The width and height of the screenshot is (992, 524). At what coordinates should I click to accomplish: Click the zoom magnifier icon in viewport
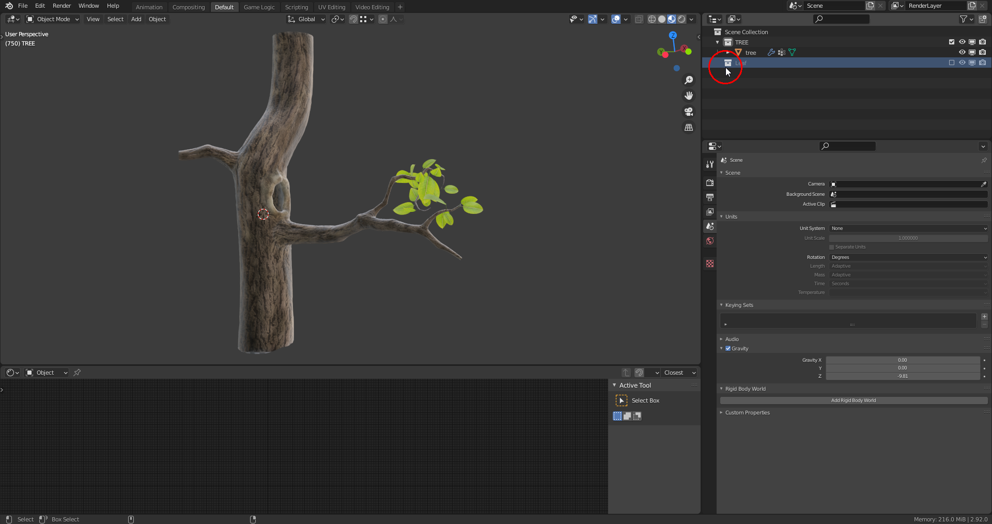689,80
